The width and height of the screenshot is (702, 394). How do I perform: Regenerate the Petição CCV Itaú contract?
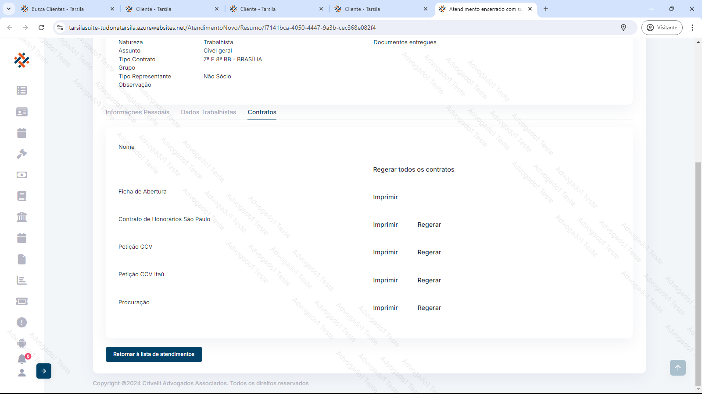point(429,281)
